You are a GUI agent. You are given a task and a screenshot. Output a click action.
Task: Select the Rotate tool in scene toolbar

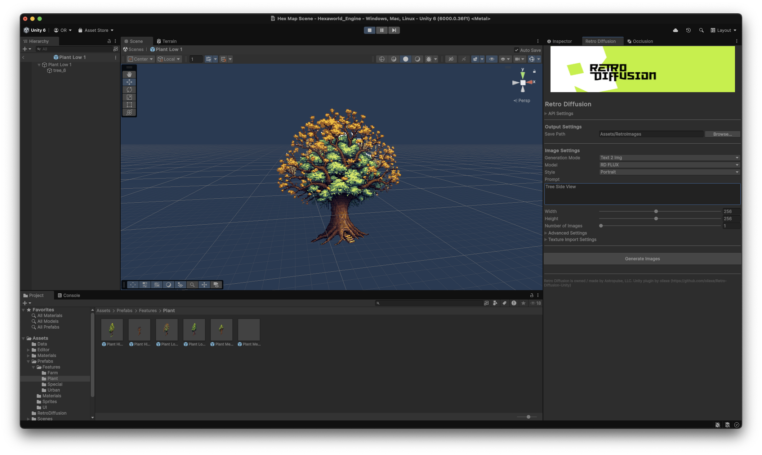coord(129,90)
